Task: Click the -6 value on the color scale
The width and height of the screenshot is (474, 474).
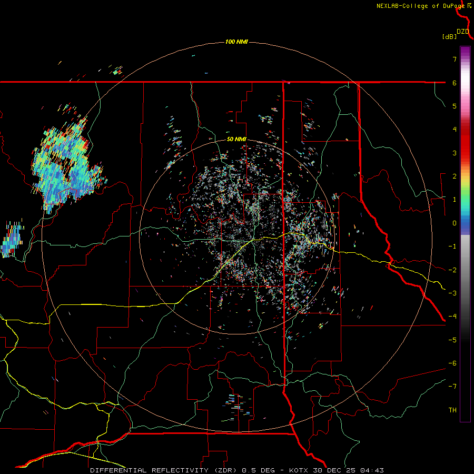Action: point(452,363)
